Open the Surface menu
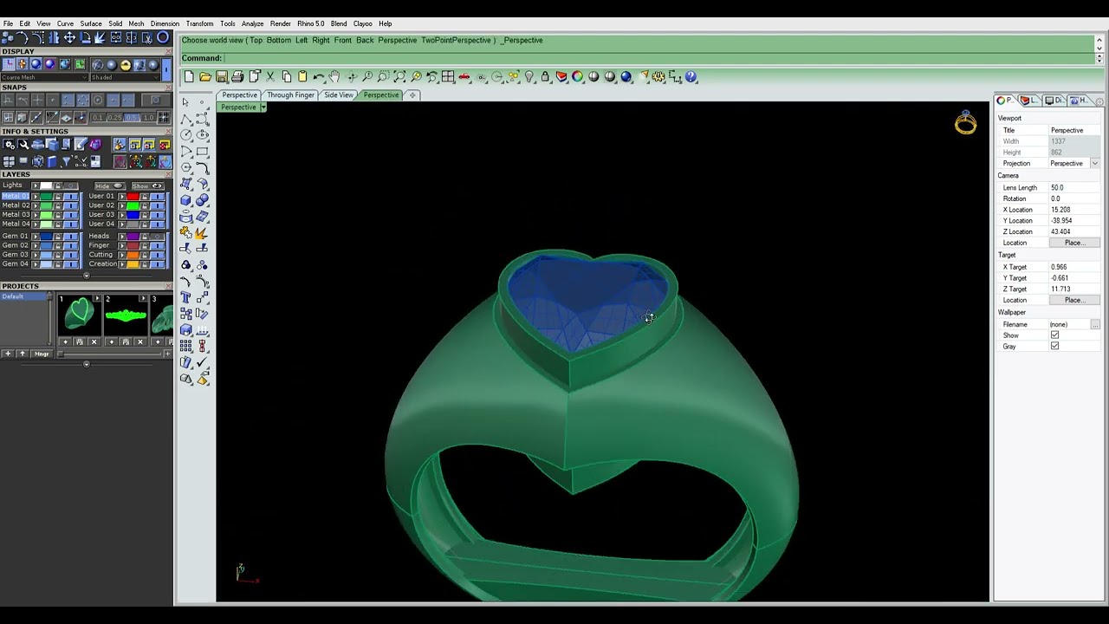The height and width of the screenshot is (624, 1109). [91, 23]
